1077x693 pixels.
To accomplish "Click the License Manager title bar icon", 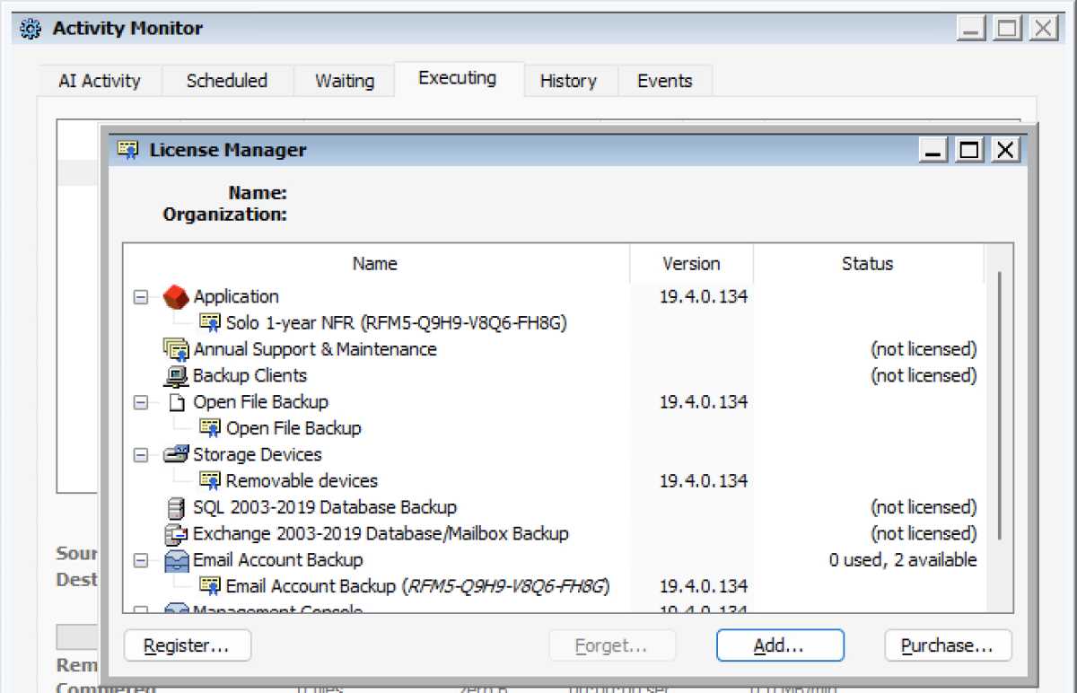I will click(128, 150).
